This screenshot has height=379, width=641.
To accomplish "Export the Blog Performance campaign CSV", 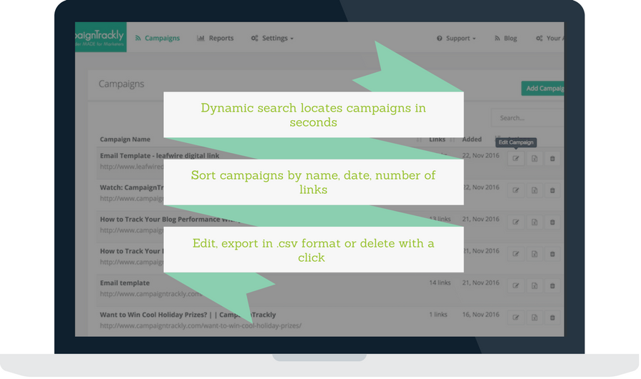I will pyautogui.click(x=534, y=222).
